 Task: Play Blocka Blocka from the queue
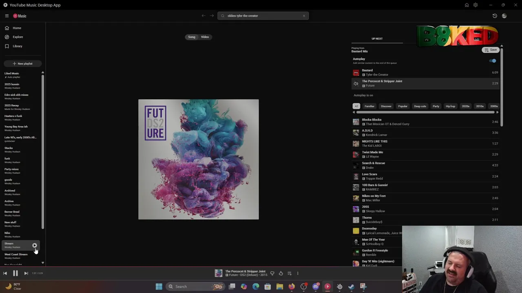(x=426, y=122)
